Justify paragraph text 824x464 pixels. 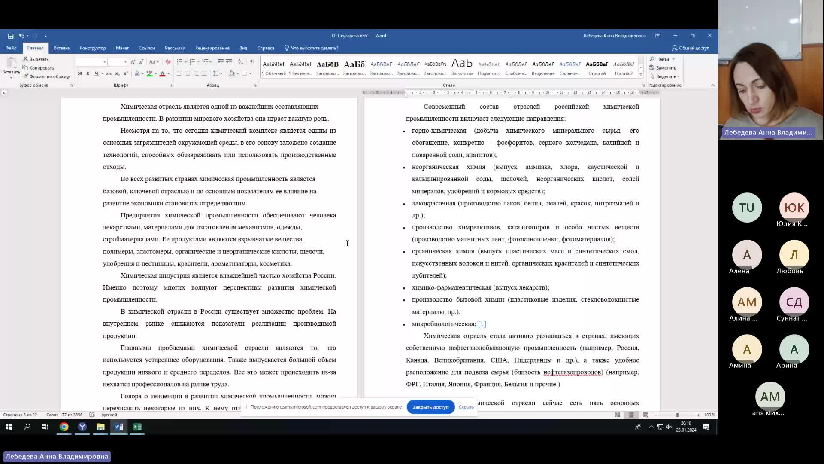pyautogui.click(x=204, y=74)
